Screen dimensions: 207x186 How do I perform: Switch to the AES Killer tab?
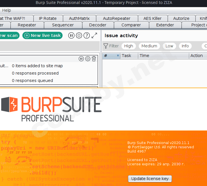152,18
